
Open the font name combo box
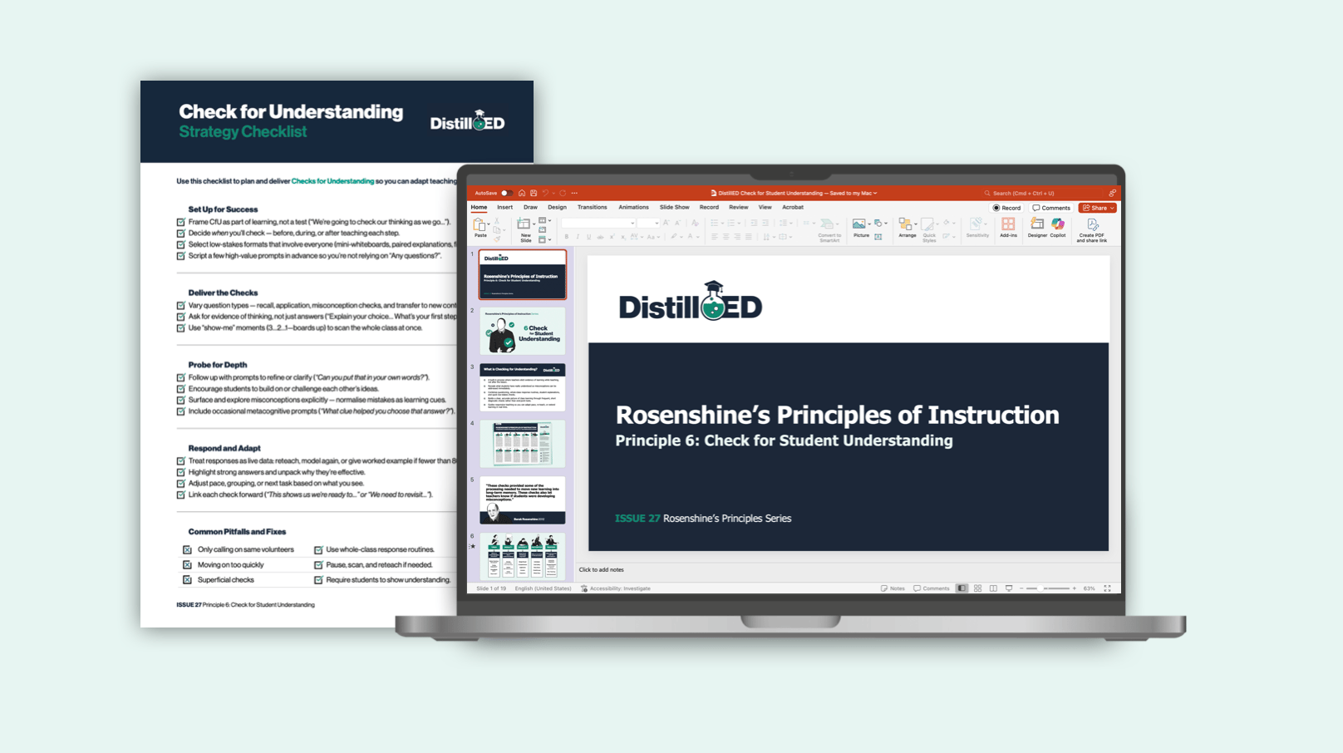point(598,223)
